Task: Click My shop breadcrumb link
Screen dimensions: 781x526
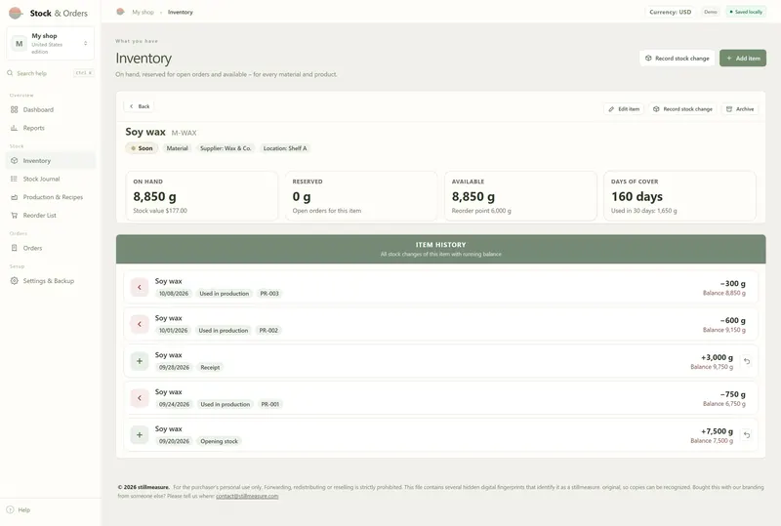Action: click(143, 12)
